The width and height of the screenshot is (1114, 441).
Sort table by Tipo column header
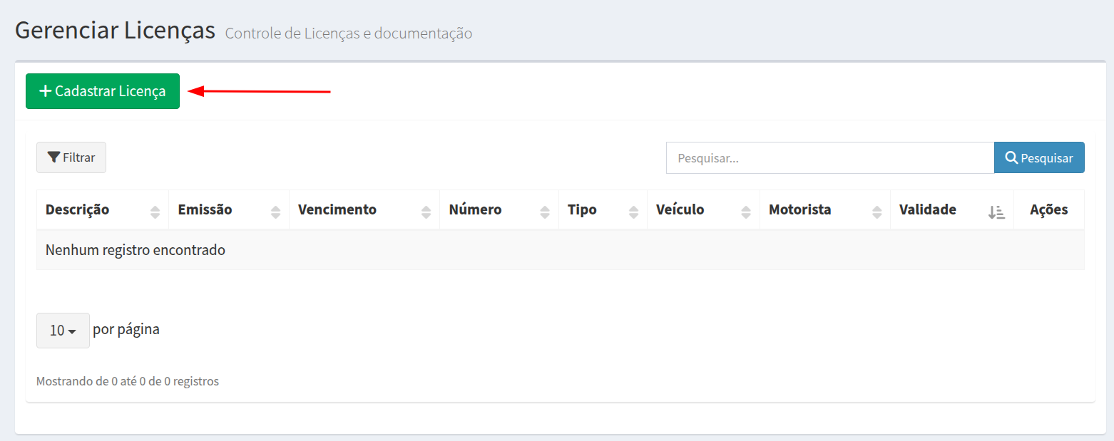(x=582, y=210)
